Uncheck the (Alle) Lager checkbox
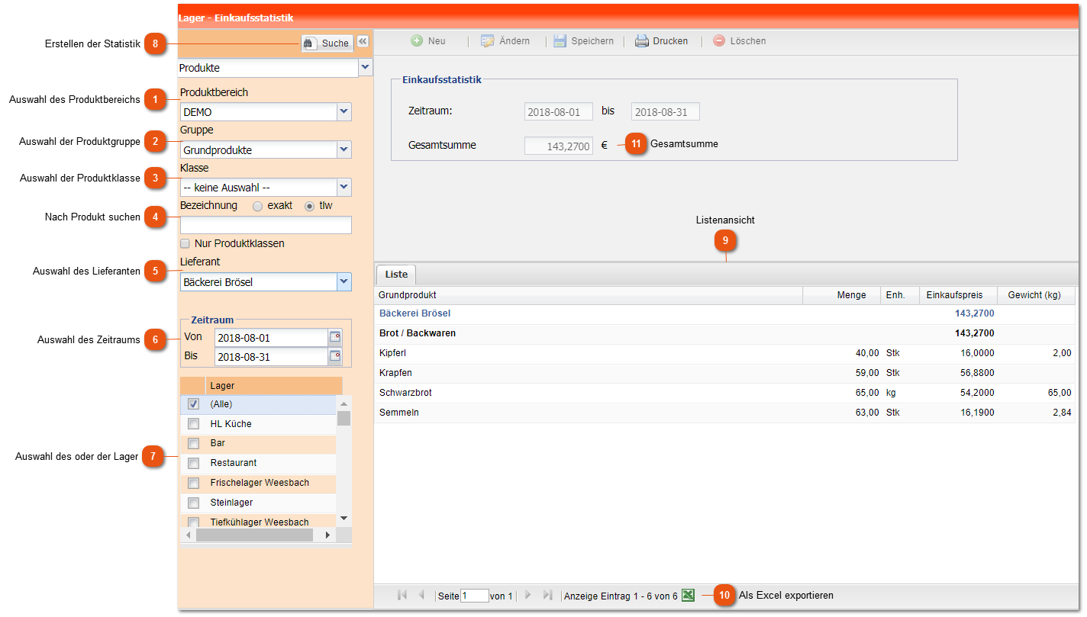Screen dimensions: 1087x617 (193, 404)
